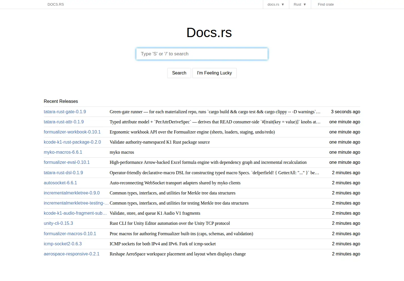This screenshot has height=281, width=404.
Task: Open formualizer-workbook-0.10.1 crate link
Action: (x=72, y=132)
